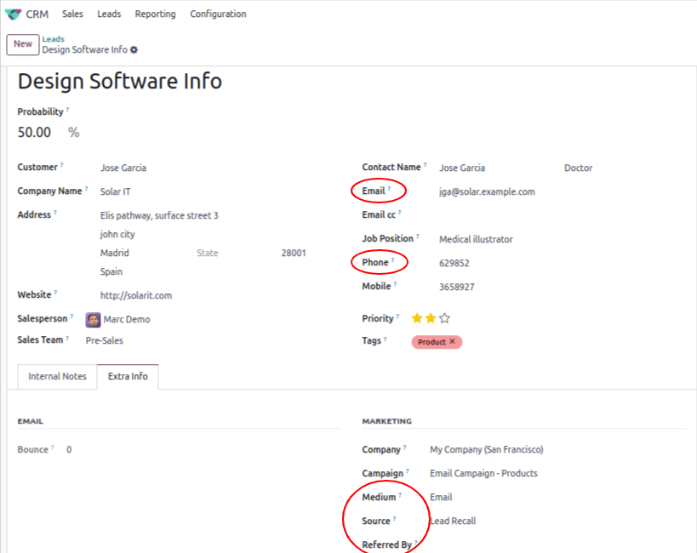Click the first priority star
The width and height of the screenshot is (697, 553).
coord(416,319)
